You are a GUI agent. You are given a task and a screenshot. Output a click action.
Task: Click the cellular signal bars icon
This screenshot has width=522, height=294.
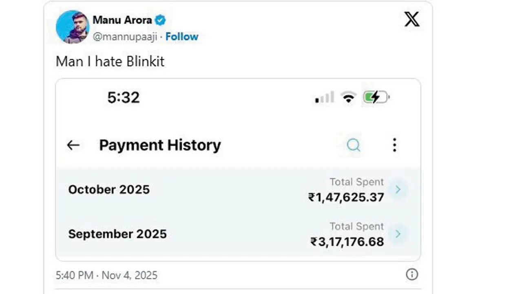point(323,98)
